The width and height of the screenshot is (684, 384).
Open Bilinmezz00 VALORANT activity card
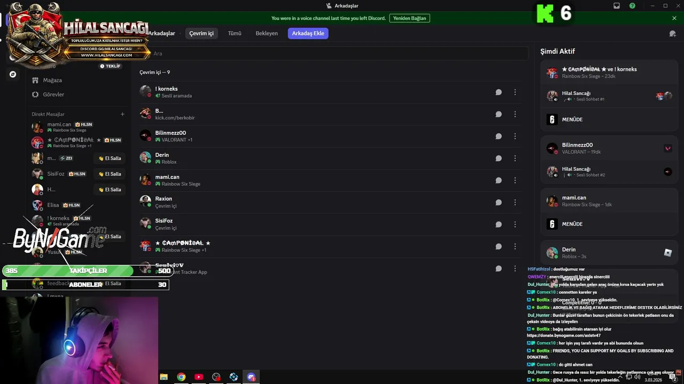[609, 148]
